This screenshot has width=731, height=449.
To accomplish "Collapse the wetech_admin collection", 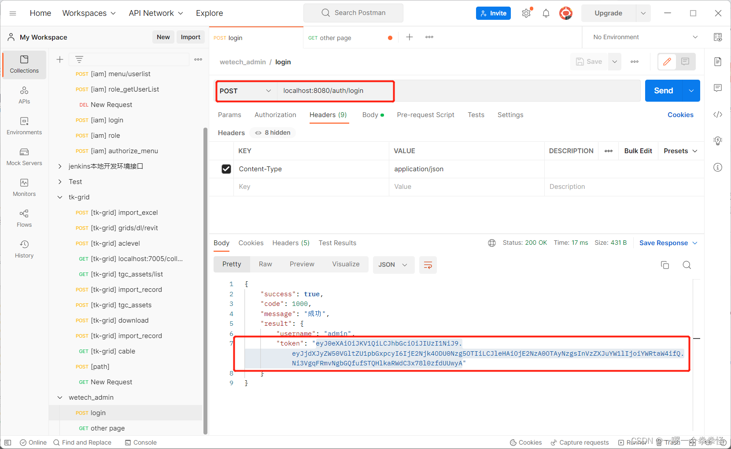I will coord(60,397).
